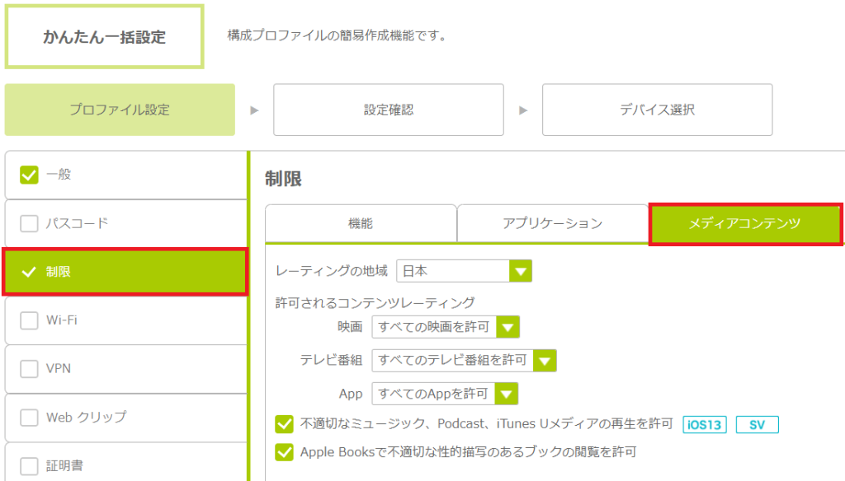This screenshot has height=481, width=845.
Task: Uncheck Apple Books explicit content permission
Action: (x=284, y=452)
